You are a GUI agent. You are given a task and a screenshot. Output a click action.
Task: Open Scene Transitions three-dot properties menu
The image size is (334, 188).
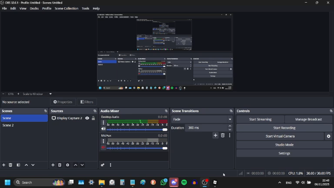pos(230,135)
